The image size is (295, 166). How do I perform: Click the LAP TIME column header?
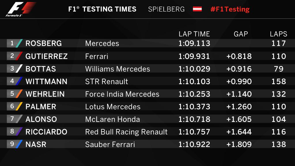[x=194, y=34]
